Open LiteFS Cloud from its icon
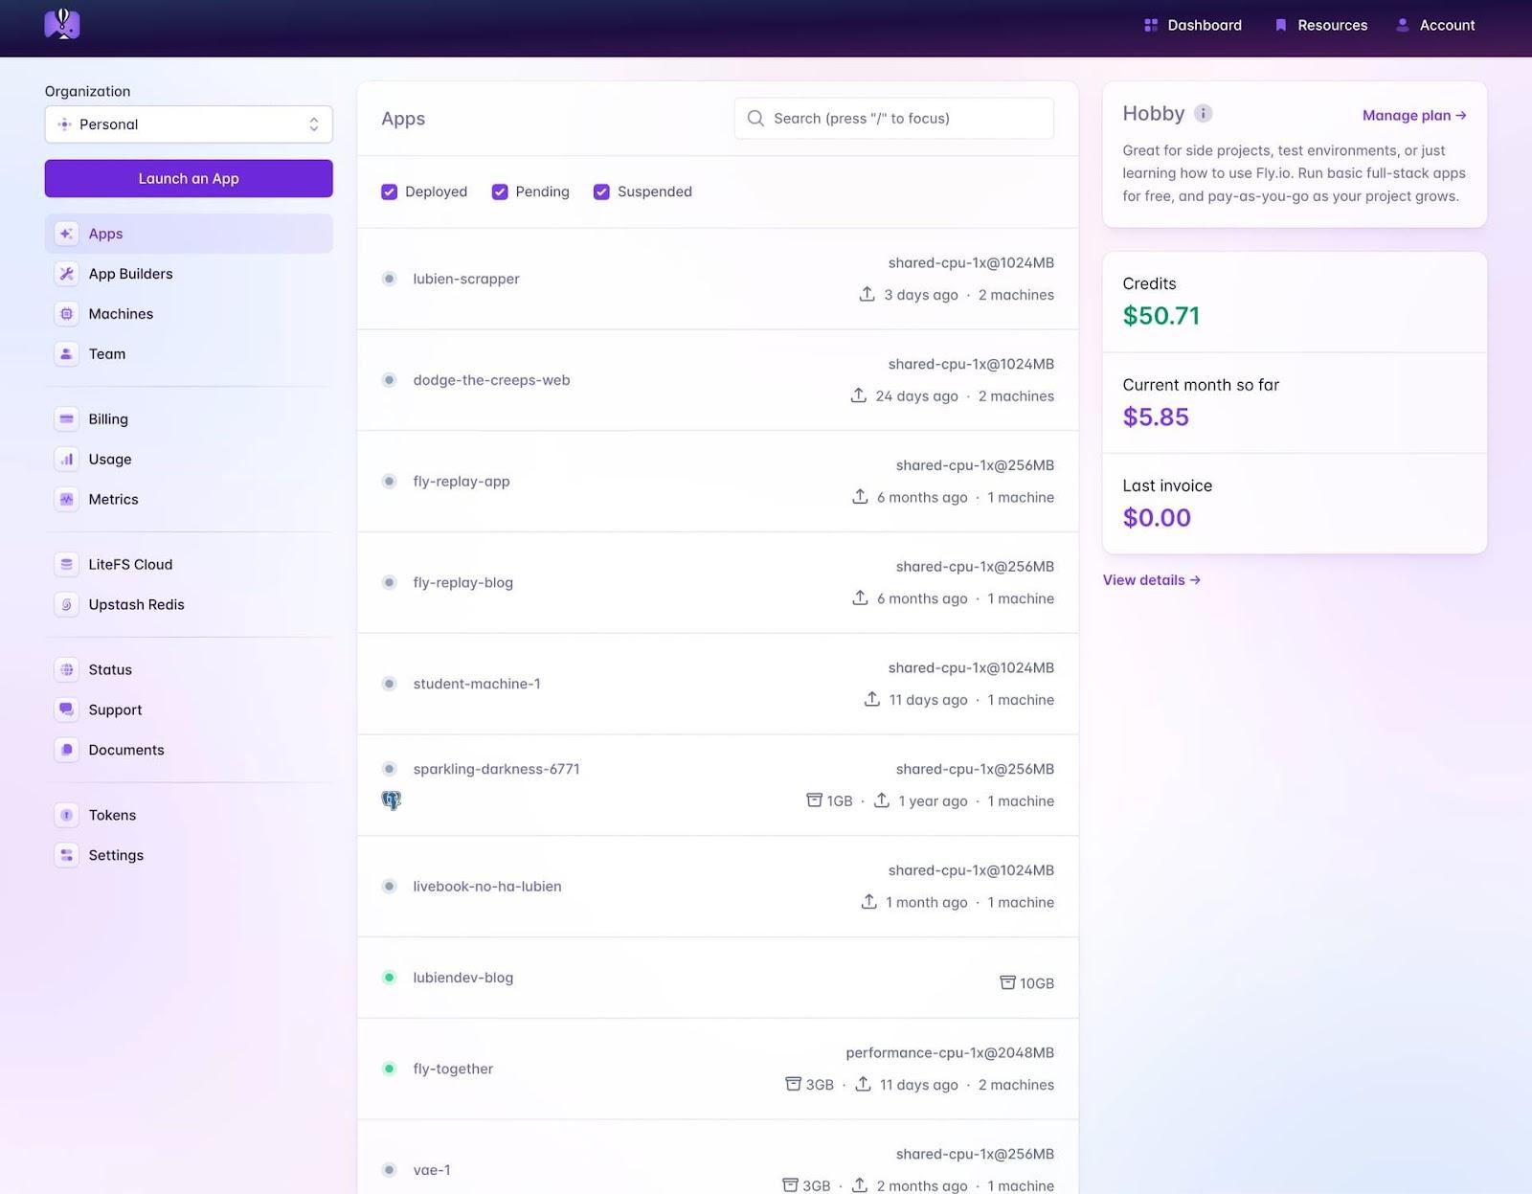Image resolution: width=1532 pixels, height=1194 pixels. point(66,564)
